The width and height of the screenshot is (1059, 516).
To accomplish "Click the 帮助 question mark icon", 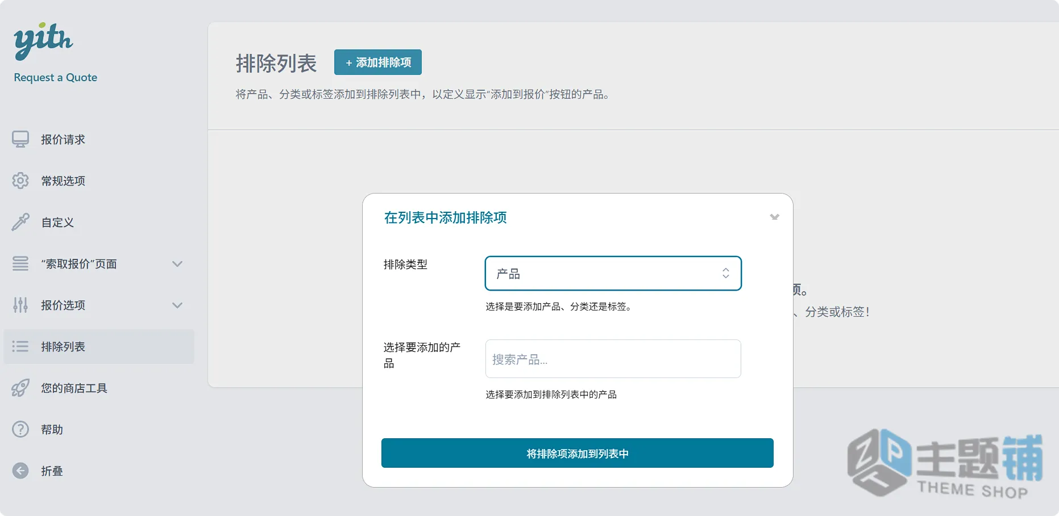I will coord(20,429).
